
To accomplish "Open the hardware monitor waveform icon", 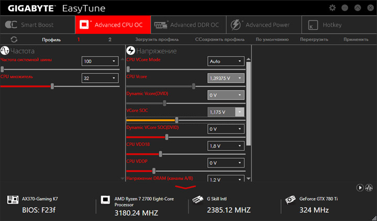I will (x=369, y=187).
